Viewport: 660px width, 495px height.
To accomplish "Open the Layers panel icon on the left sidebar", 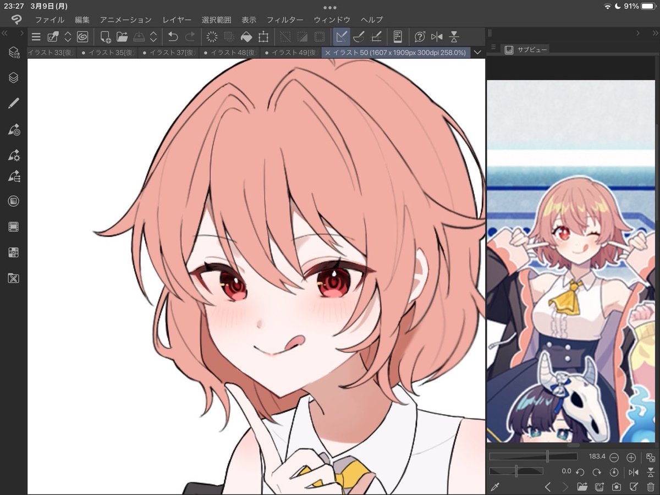I will click(x=13, y=78).
